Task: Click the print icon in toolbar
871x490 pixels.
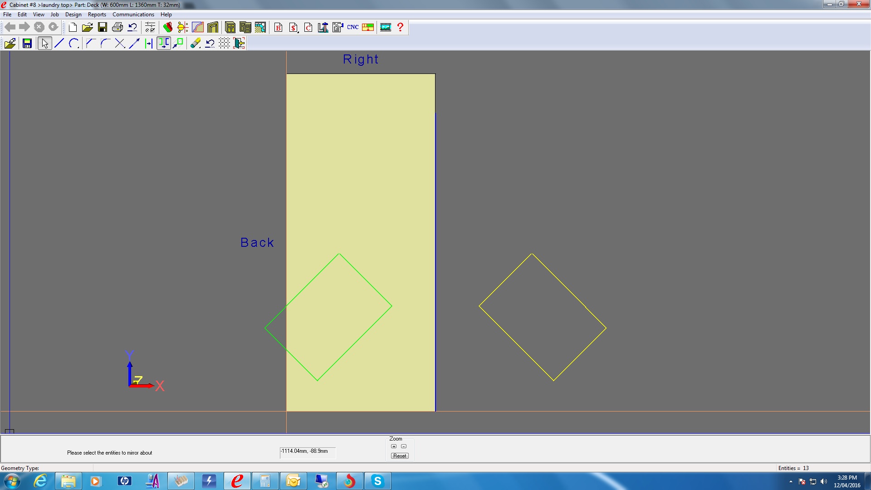Action: (x=117, y=27)
